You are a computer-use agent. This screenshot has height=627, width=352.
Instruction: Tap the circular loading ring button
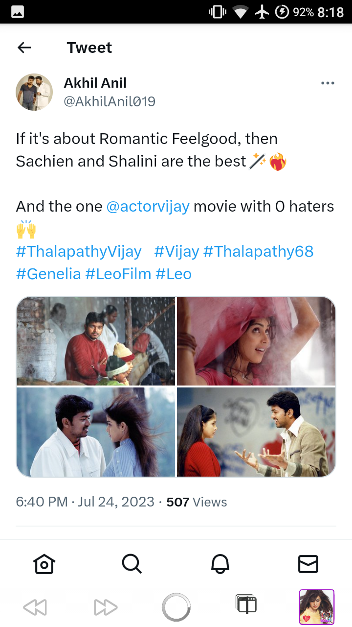point(176,607)
